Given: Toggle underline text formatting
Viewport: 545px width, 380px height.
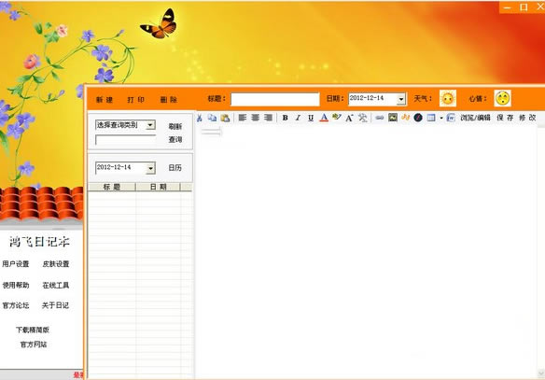Looking at the screenshot, I should (x=311, y=118).
